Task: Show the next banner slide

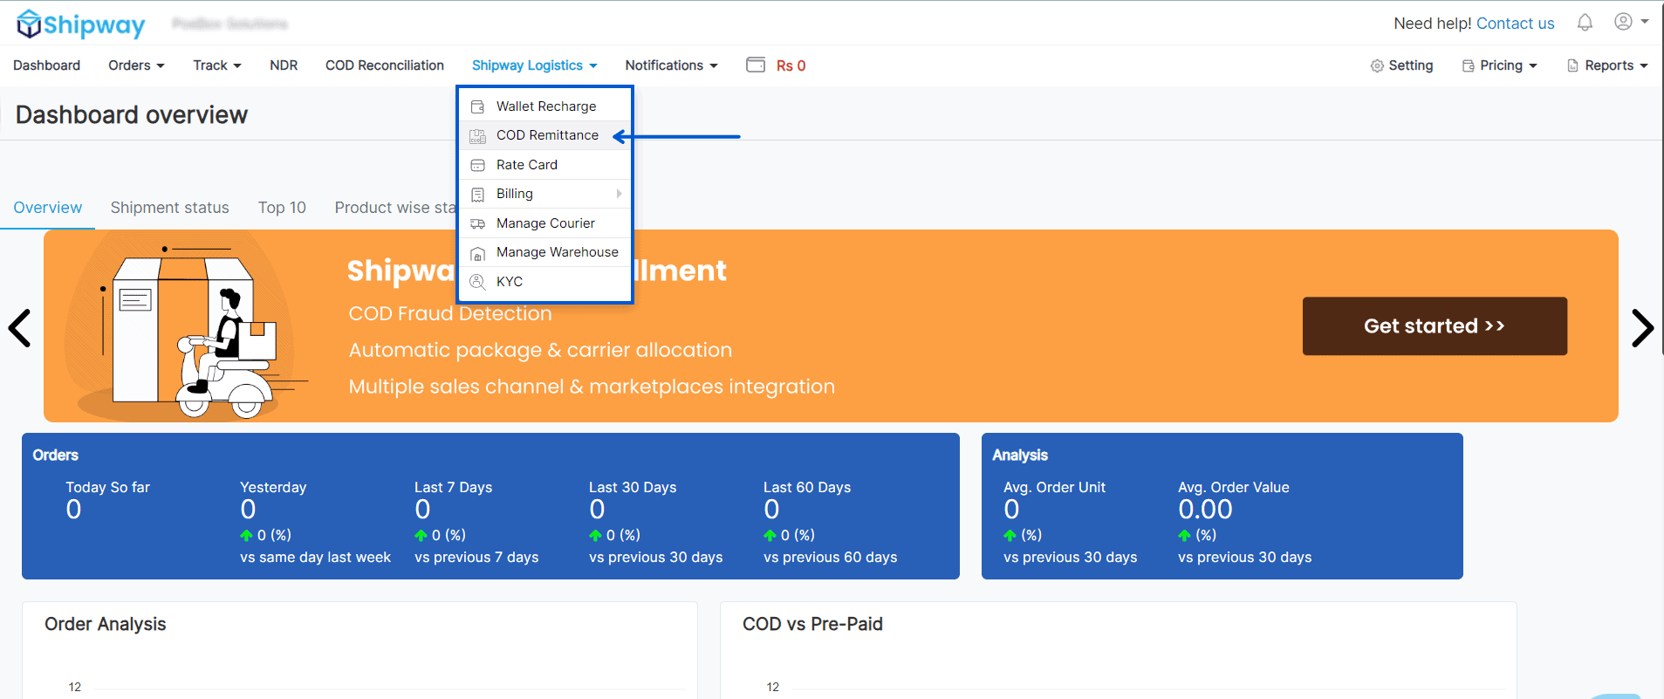Action: (x=1643, y=328)
